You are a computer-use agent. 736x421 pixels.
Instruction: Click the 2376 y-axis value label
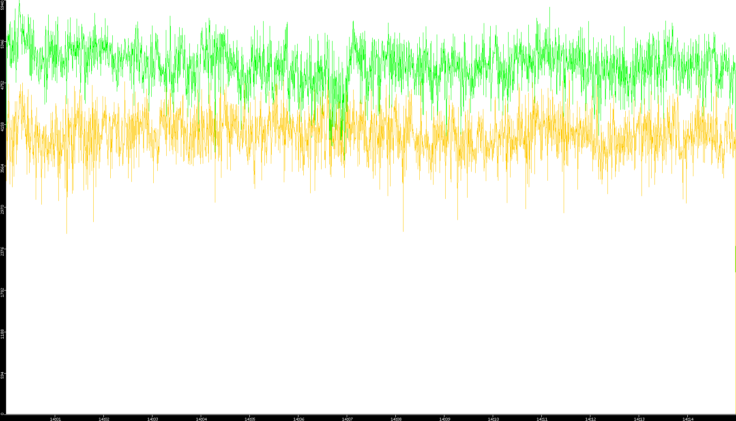(2, 251)
